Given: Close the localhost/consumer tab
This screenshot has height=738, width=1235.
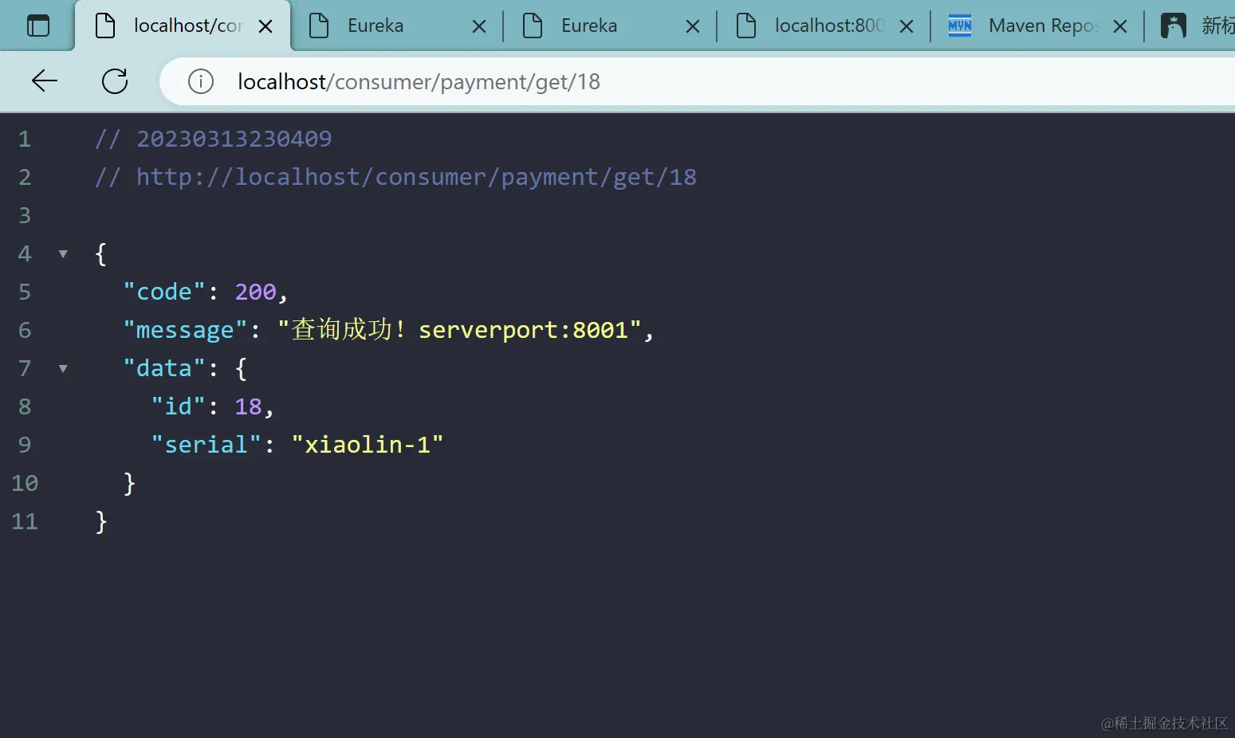Looking at the screenshot, I should coord(265,26).
